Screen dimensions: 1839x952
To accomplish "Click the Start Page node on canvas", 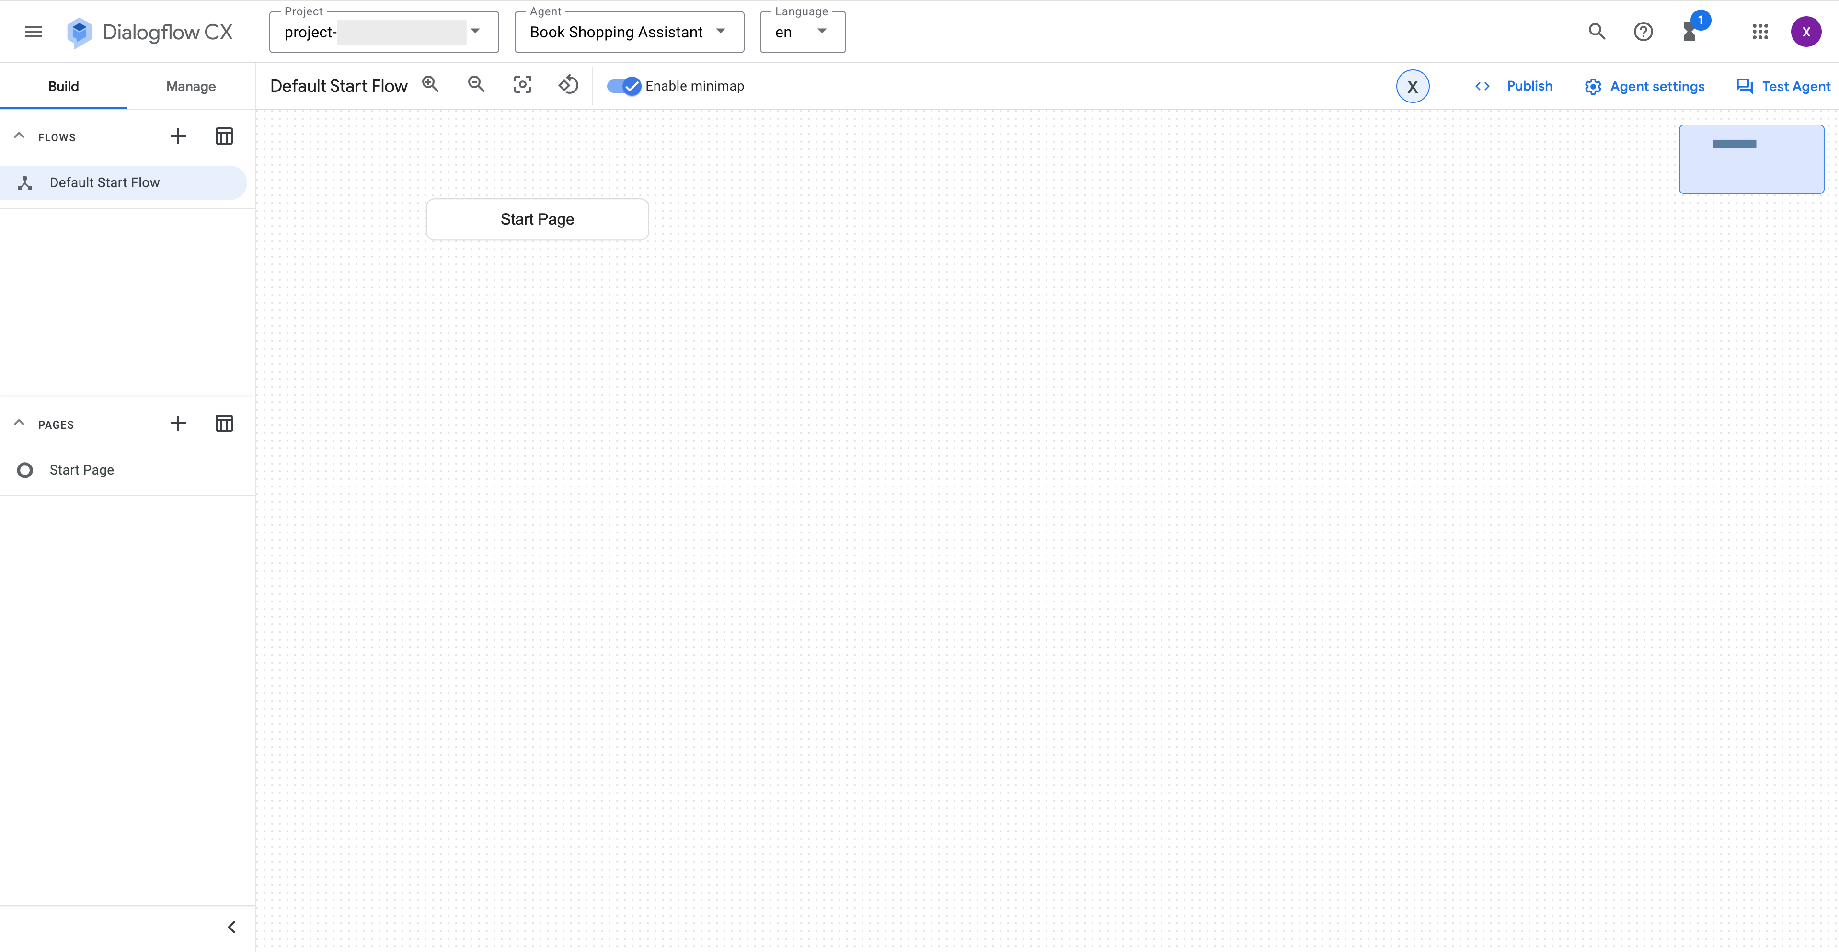I will [537, 220].
